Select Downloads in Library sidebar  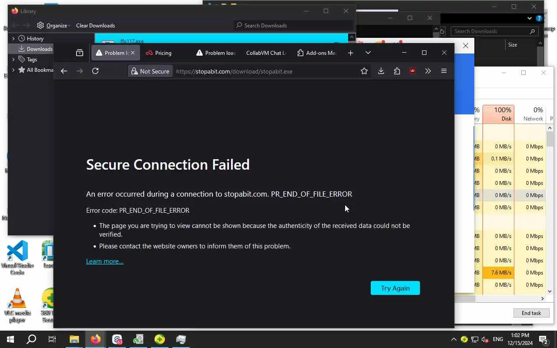pos(35,49)
